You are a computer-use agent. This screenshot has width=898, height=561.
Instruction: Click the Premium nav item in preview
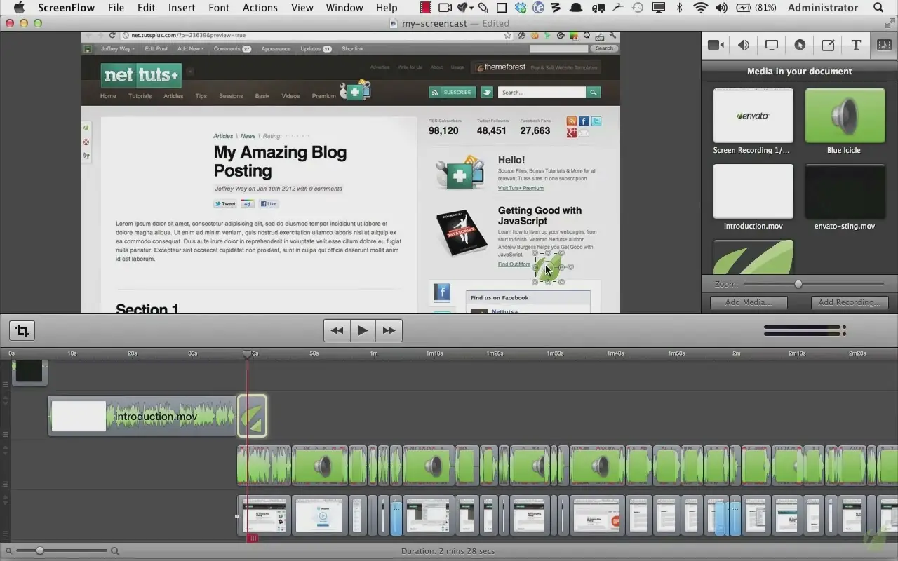[323, 96]
